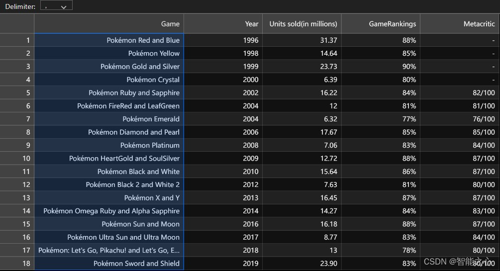Select the Pokémon Emerald cell

pos(109,119)
